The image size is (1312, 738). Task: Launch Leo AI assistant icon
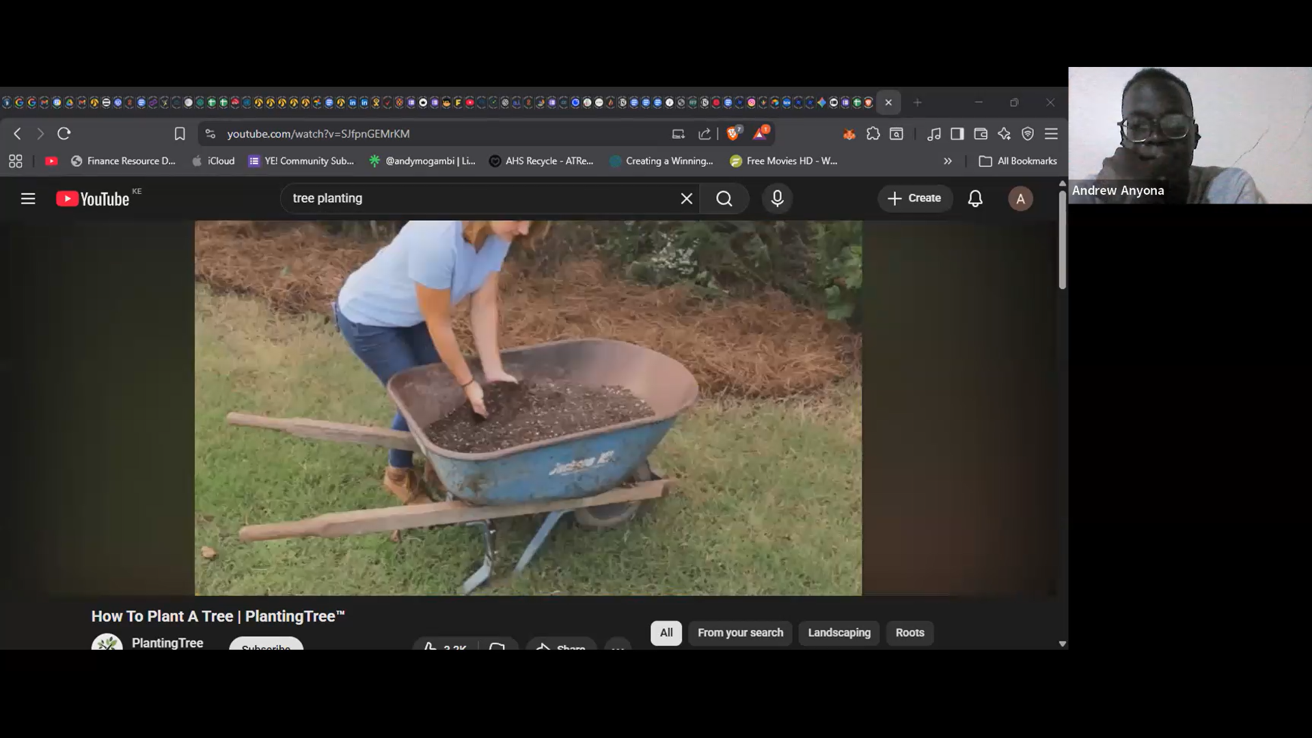pyautogui.click(x=1004, y=134)
